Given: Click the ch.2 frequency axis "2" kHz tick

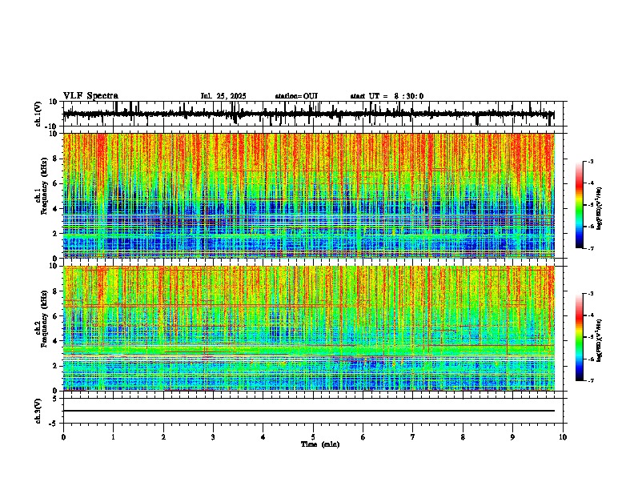Looking at the screenshot, I should pos(56,366).
